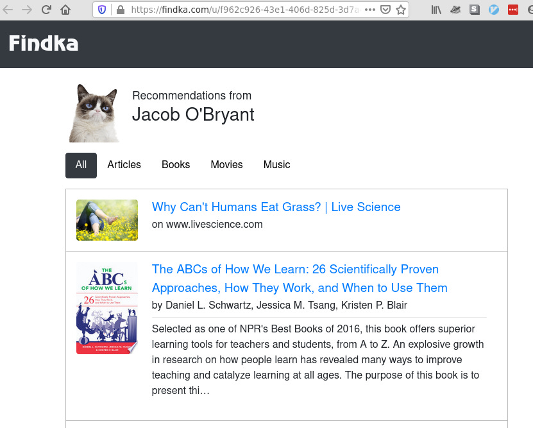Switch to the Books tab
533x428 pixels.
click(176, 165)
